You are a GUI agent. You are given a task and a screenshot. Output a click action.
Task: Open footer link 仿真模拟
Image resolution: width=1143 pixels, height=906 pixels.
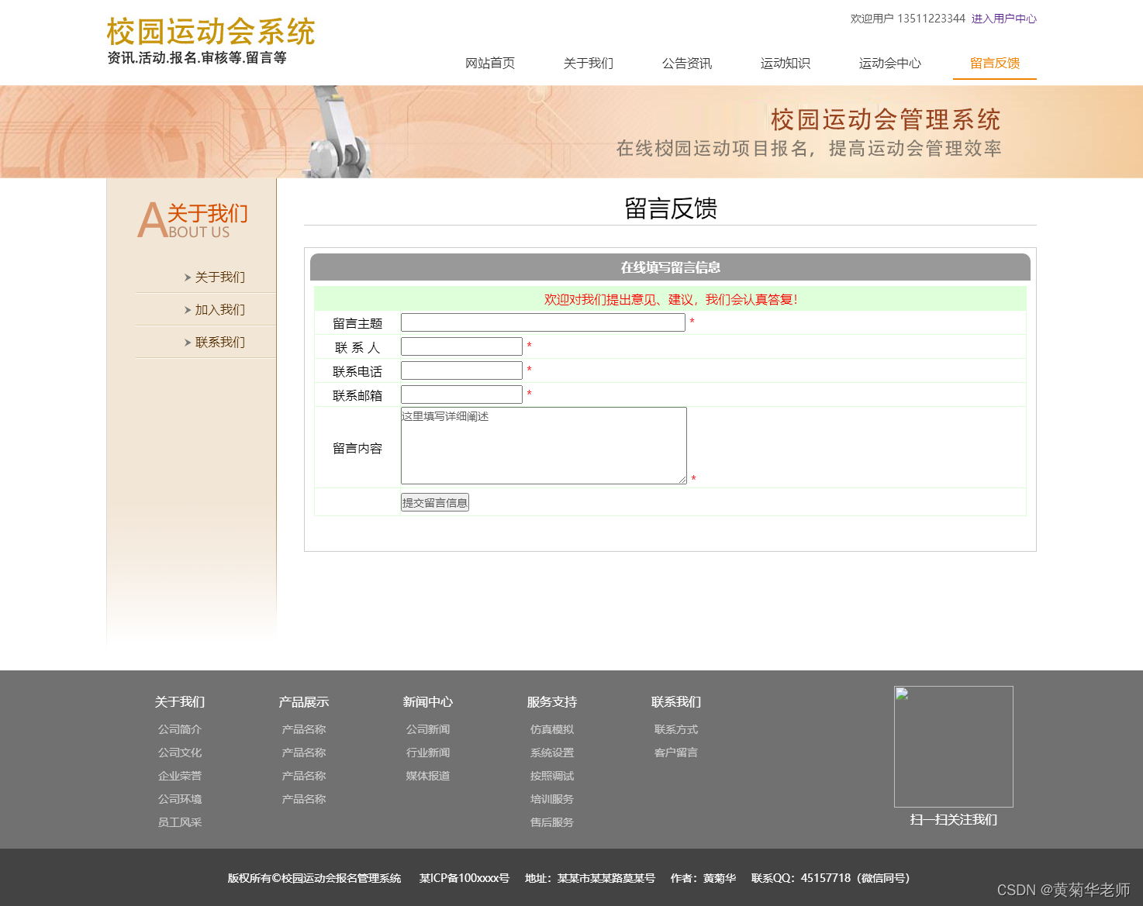pos(552,729)
